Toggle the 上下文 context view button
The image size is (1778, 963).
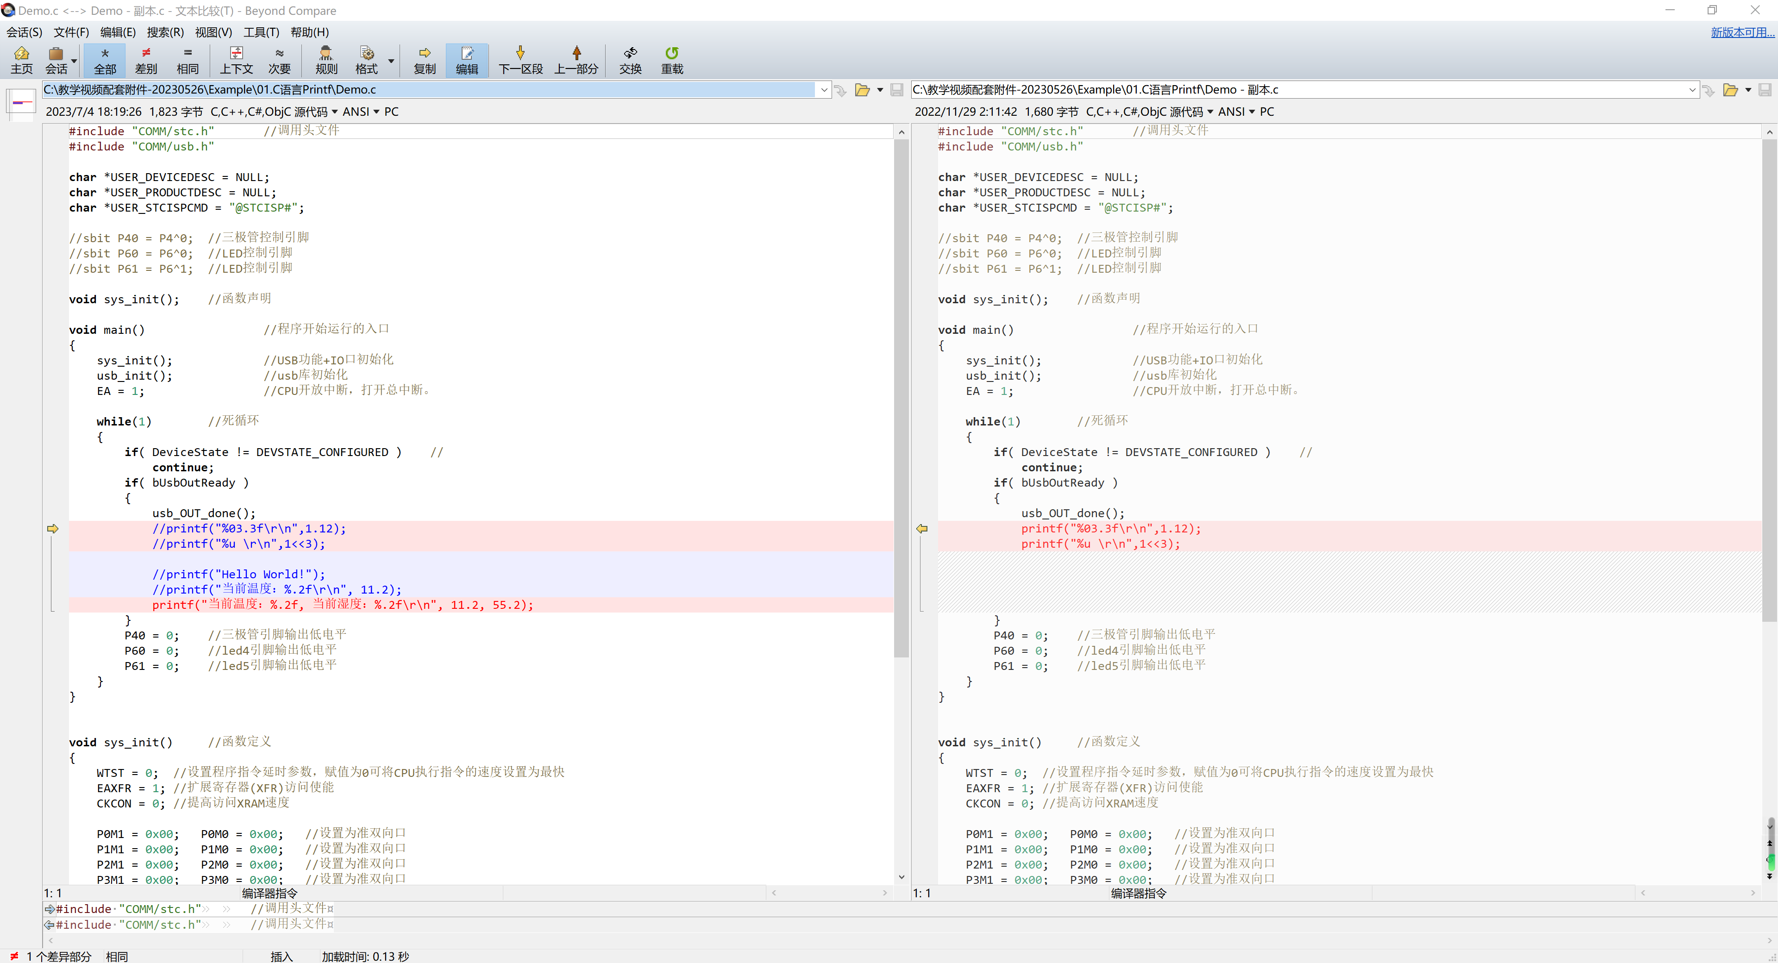[x=236, y=60]
